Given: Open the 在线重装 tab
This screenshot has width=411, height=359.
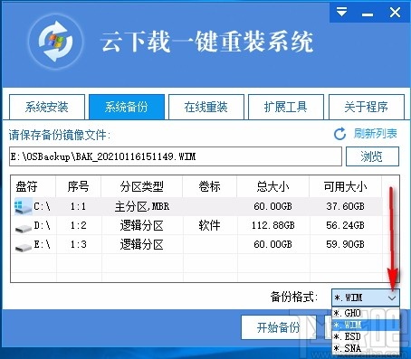Looking at the screenshot, I should 206,107.
